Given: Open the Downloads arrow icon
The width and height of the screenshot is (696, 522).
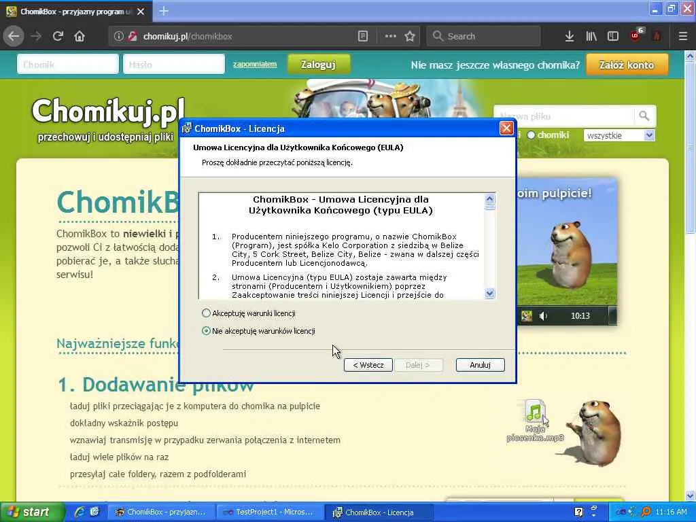Looking at the screenshot, I should (x=570, y=36).
